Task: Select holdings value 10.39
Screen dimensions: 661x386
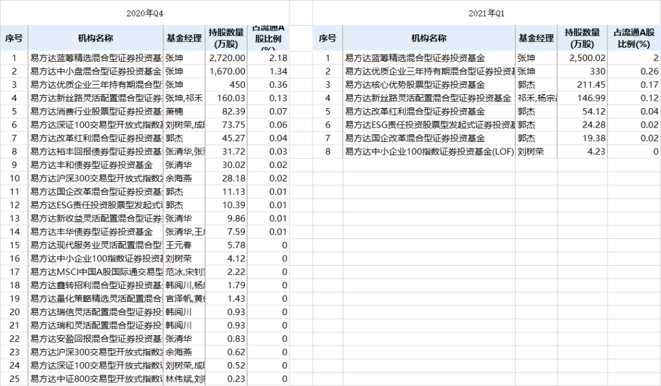Action: [226, 205]
